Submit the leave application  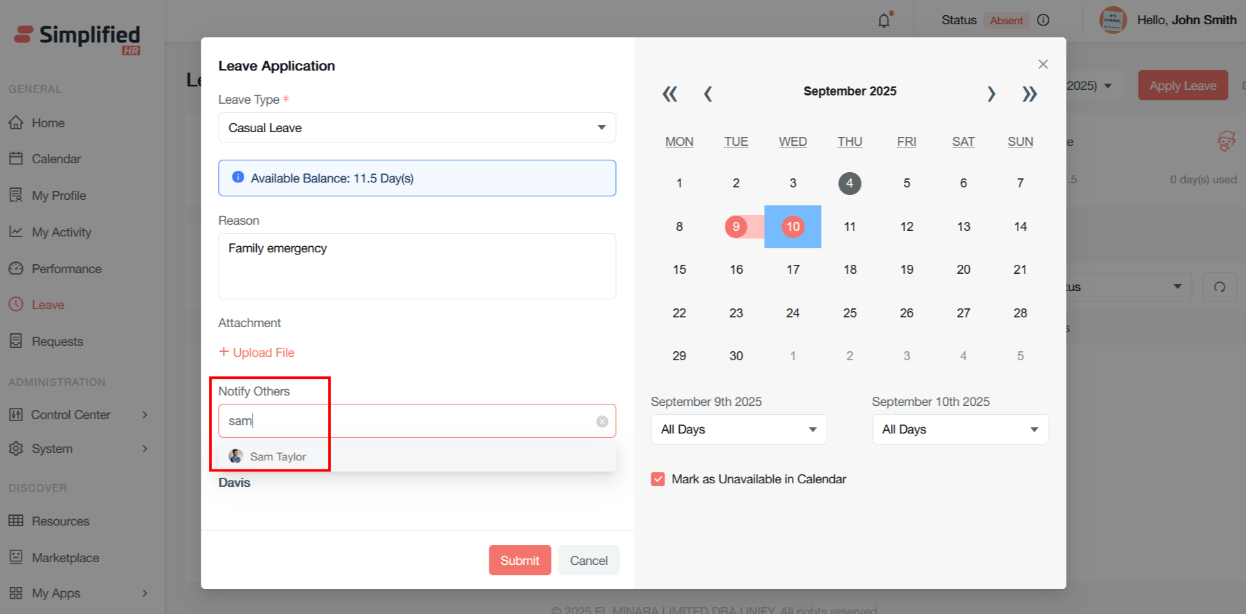(x=519, y=560)
